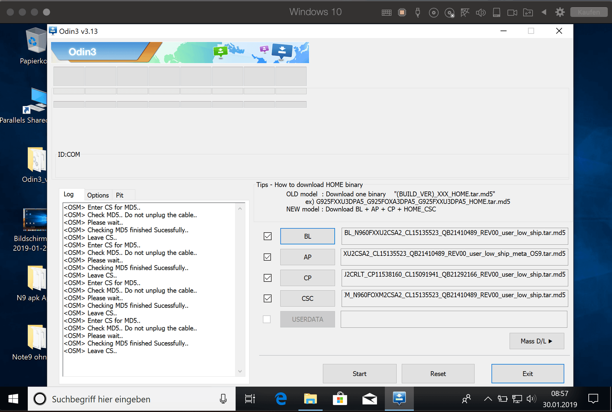This screenshot has width=612, height=412.
Task: Click the AP file path field
Action: pos(455,257)
